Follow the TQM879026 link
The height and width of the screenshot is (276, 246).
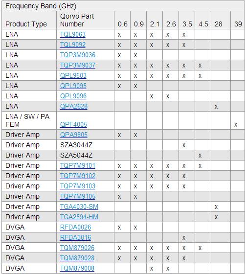[77, 248]
